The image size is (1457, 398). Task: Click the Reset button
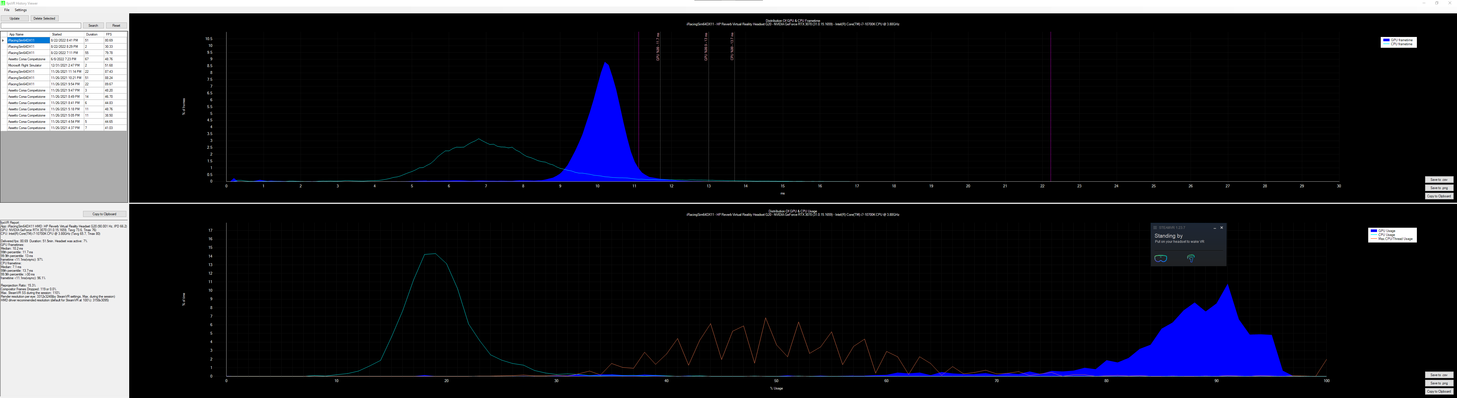[116, 25]
